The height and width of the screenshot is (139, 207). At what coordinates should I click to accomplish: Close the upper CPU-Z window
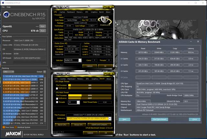110,7
